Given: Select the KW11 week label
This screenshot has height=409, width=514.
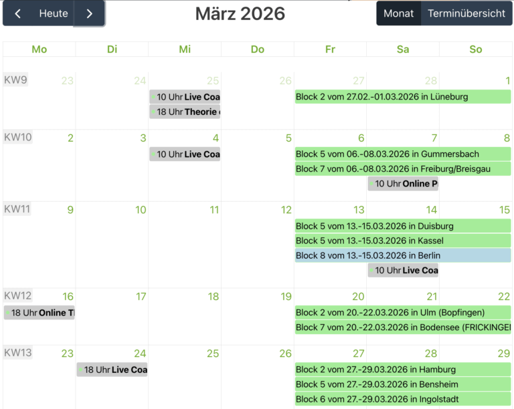Looking at the screenshot, I should pos(17,209).
